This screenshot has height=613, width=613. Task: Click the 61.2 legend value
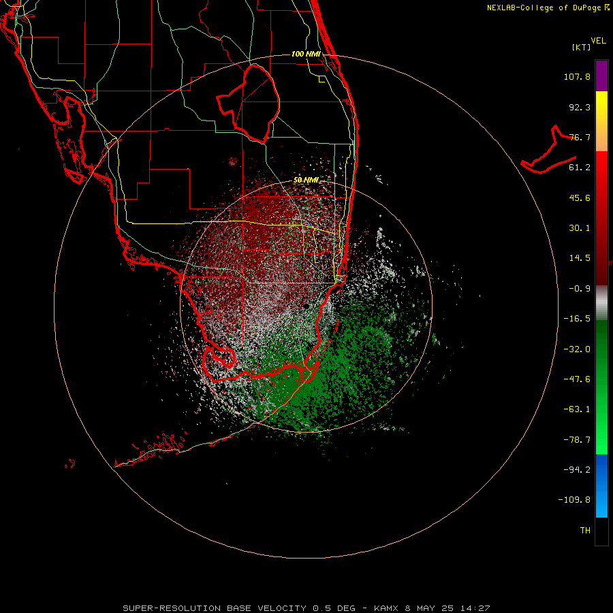pos(580,168)
